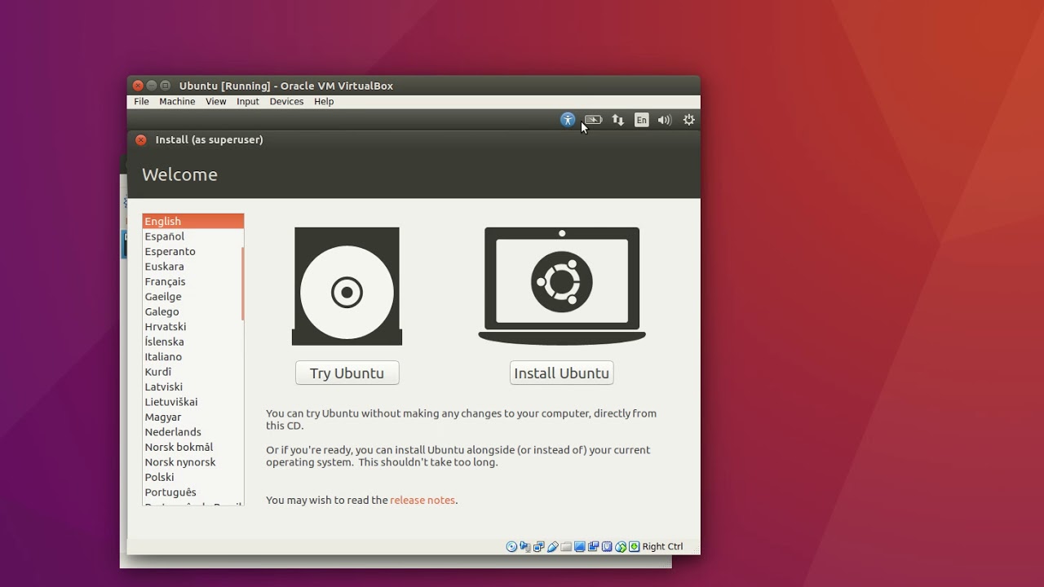Screen dimensions: 1044x587
Task: Close the Install (as superuser) window
Action: pos(140,139)
